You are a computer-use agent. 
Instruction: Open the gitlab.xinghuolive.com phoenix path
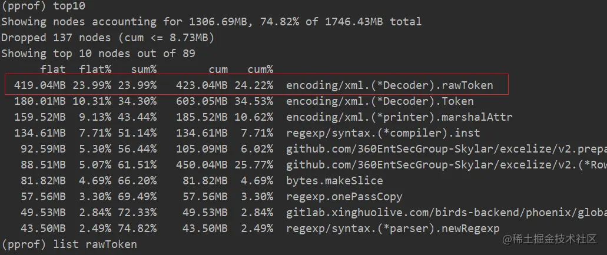(446, 213)
